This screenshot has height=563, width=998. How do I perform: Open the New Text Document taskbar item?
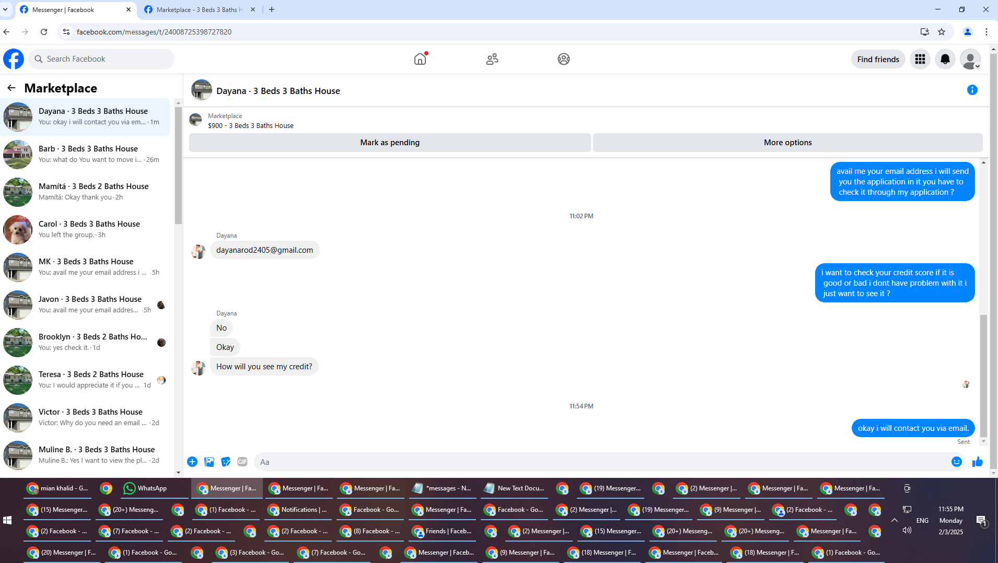click(514, 488)
